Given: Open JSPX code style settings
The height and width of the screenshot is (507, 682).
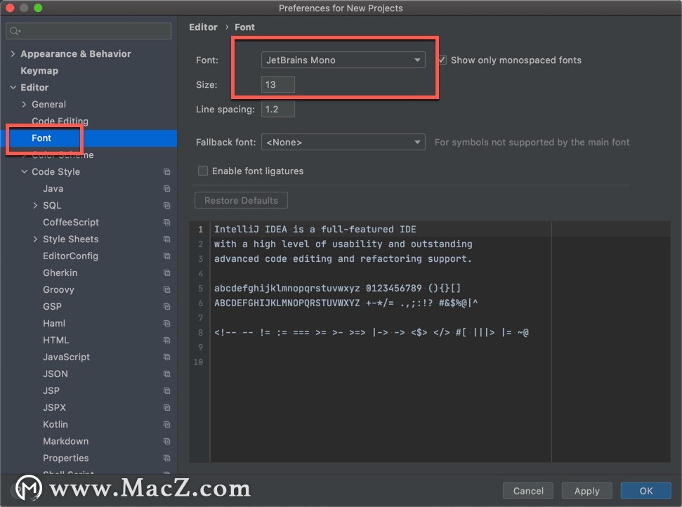Looking at the screenshot, I should [x=54, y=407].
